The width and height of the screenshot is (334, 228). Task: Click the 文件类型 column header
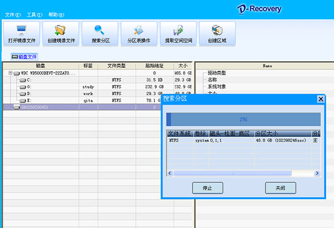(x=116, y=66)
